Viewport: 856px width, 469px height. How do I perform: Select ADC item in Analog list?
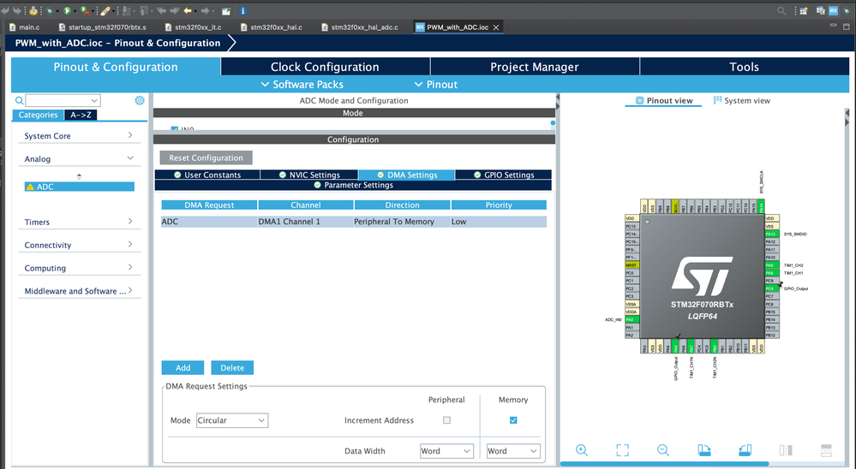pos(79,187)
